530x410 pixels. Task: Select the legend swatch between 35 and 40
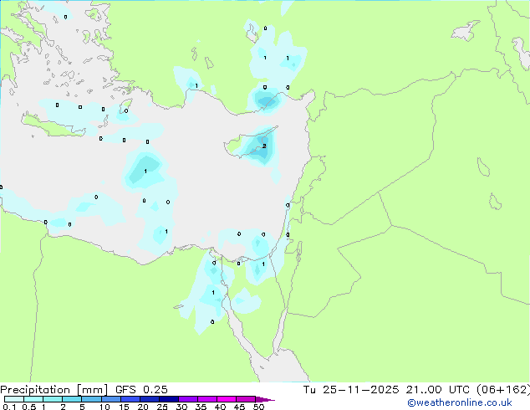tap(207, 399)
